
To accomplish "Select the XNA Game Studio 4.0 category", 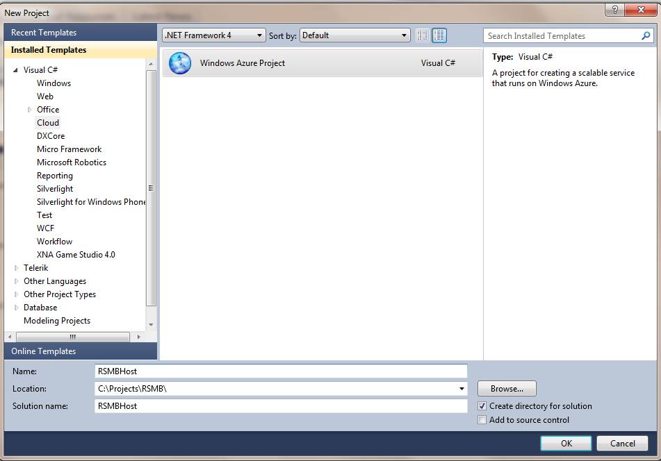I will tap(76, 255).
